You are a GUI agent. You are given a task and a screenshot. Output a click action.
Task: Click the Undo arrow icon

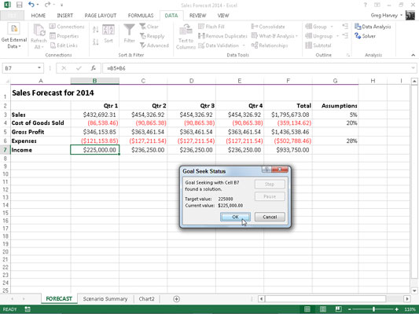coord(31,5)
